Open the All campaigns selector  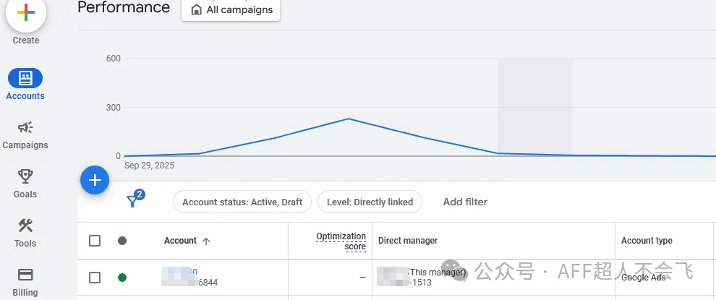pos(231,10)
